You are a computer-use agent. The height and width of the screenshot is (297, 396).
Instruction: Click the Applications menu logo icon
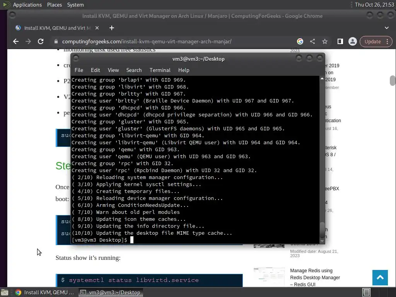pos(6,5)
